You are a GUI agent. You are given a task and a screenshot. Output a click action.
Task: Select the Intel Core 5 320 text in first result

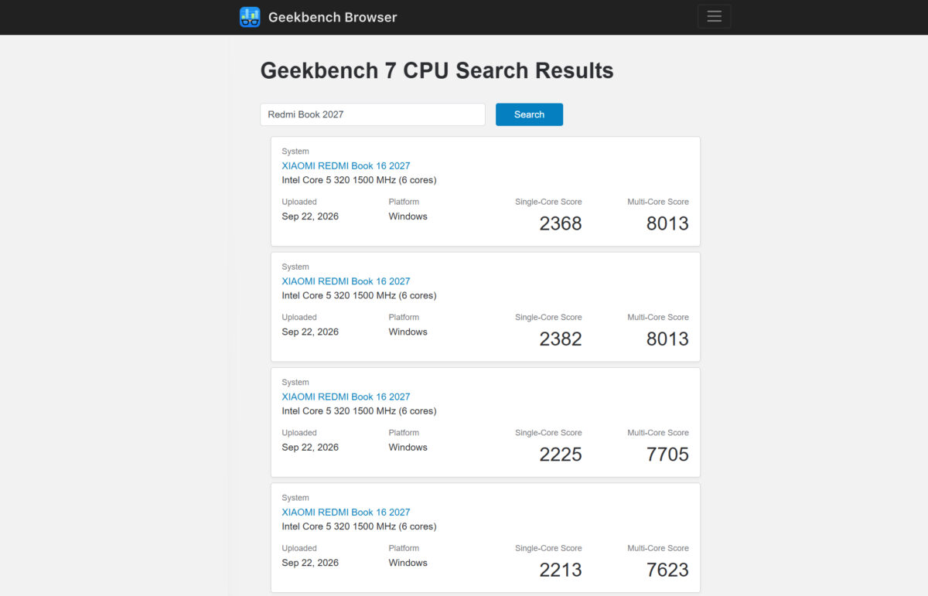point(316,180)
